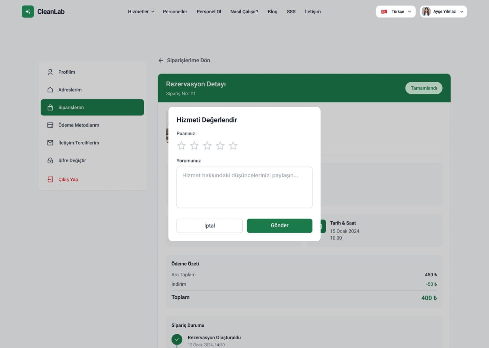
Task: Rate the service one star
Action: tap(181, 145)
